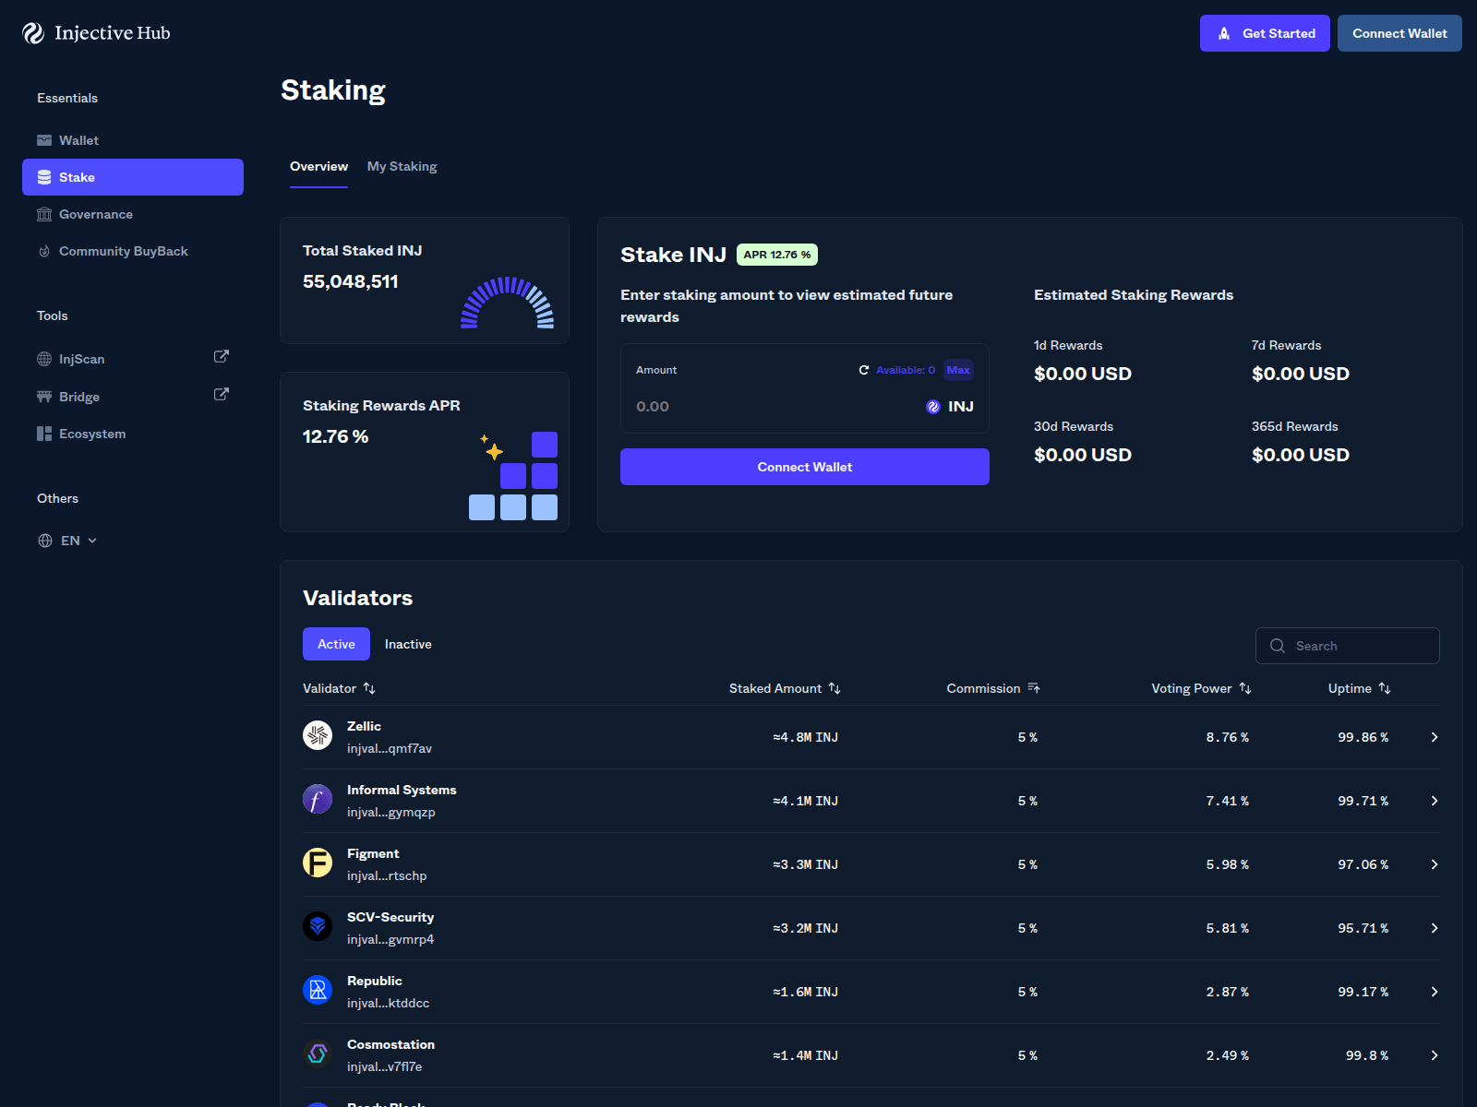This screenshot has width=1477, height=1107.
Task: Click the Wallet sidebar icon
Action: click(44, 140)
